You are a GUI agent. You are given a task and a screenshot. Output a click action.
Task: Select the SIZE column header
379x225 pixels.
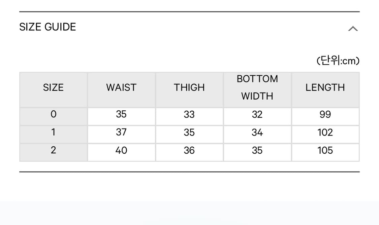tap(54, 87)
